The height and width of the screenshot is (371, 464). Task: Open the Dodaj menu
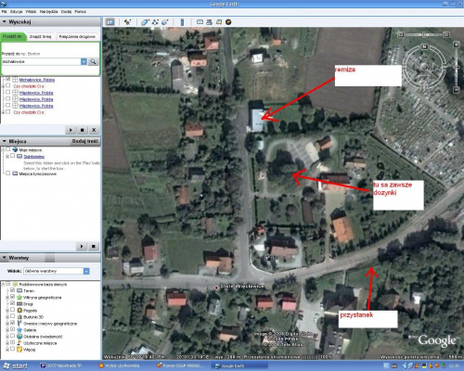coord(66,11)
